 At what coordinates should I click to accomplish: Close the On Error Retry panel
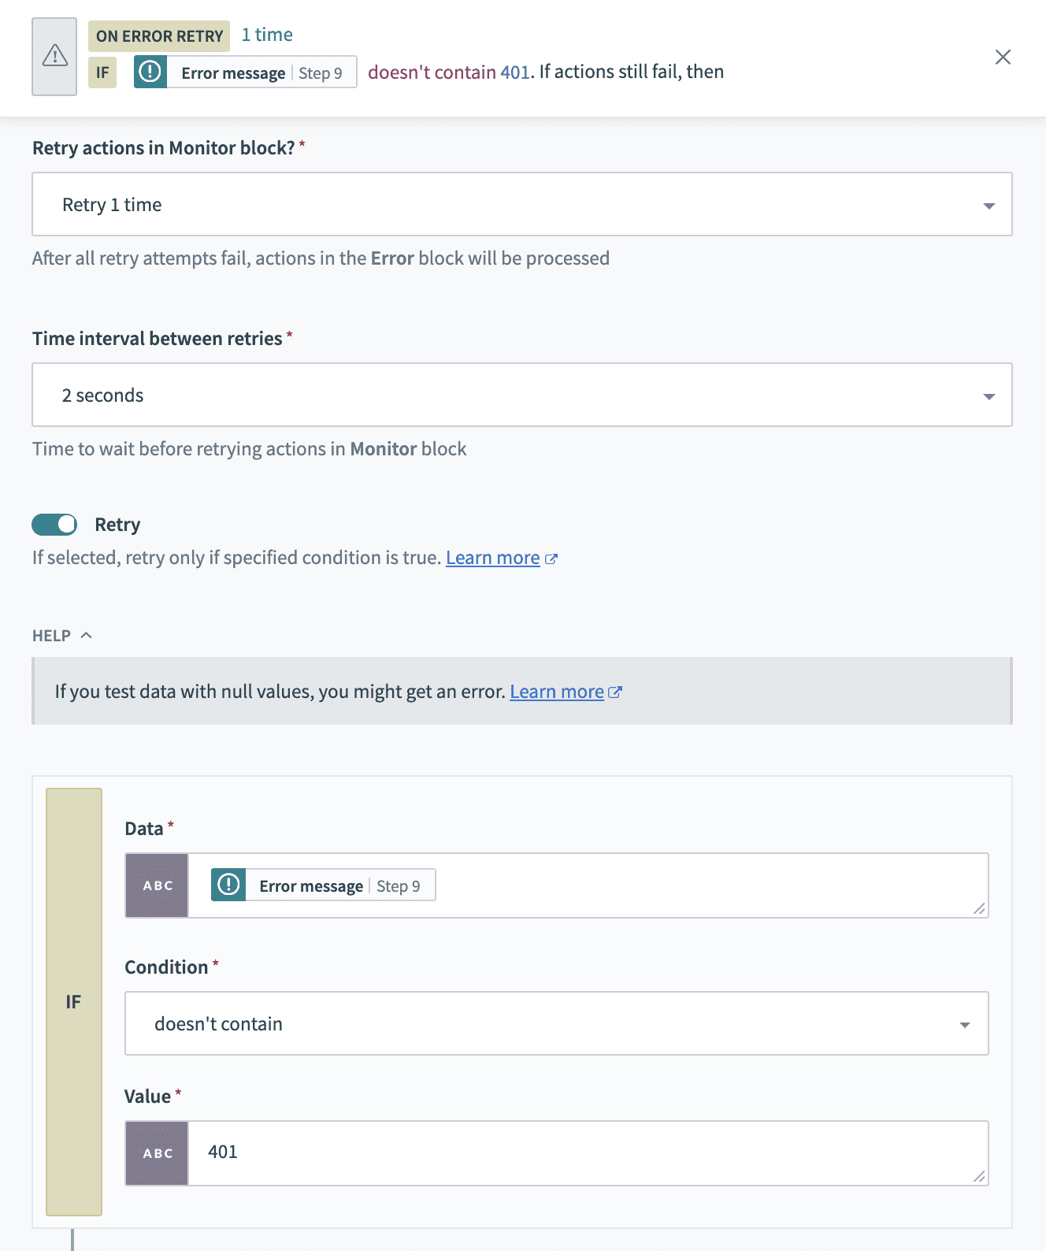click(1003, 57)
